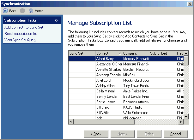Click the vertical scrollbar down arrow
The height and width of the screenshot is (140, 194).
(186, 117)
